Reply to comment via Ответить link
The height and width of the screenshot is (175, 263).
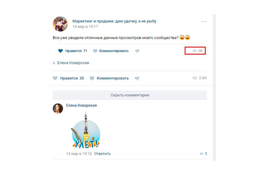click(102, 154)
